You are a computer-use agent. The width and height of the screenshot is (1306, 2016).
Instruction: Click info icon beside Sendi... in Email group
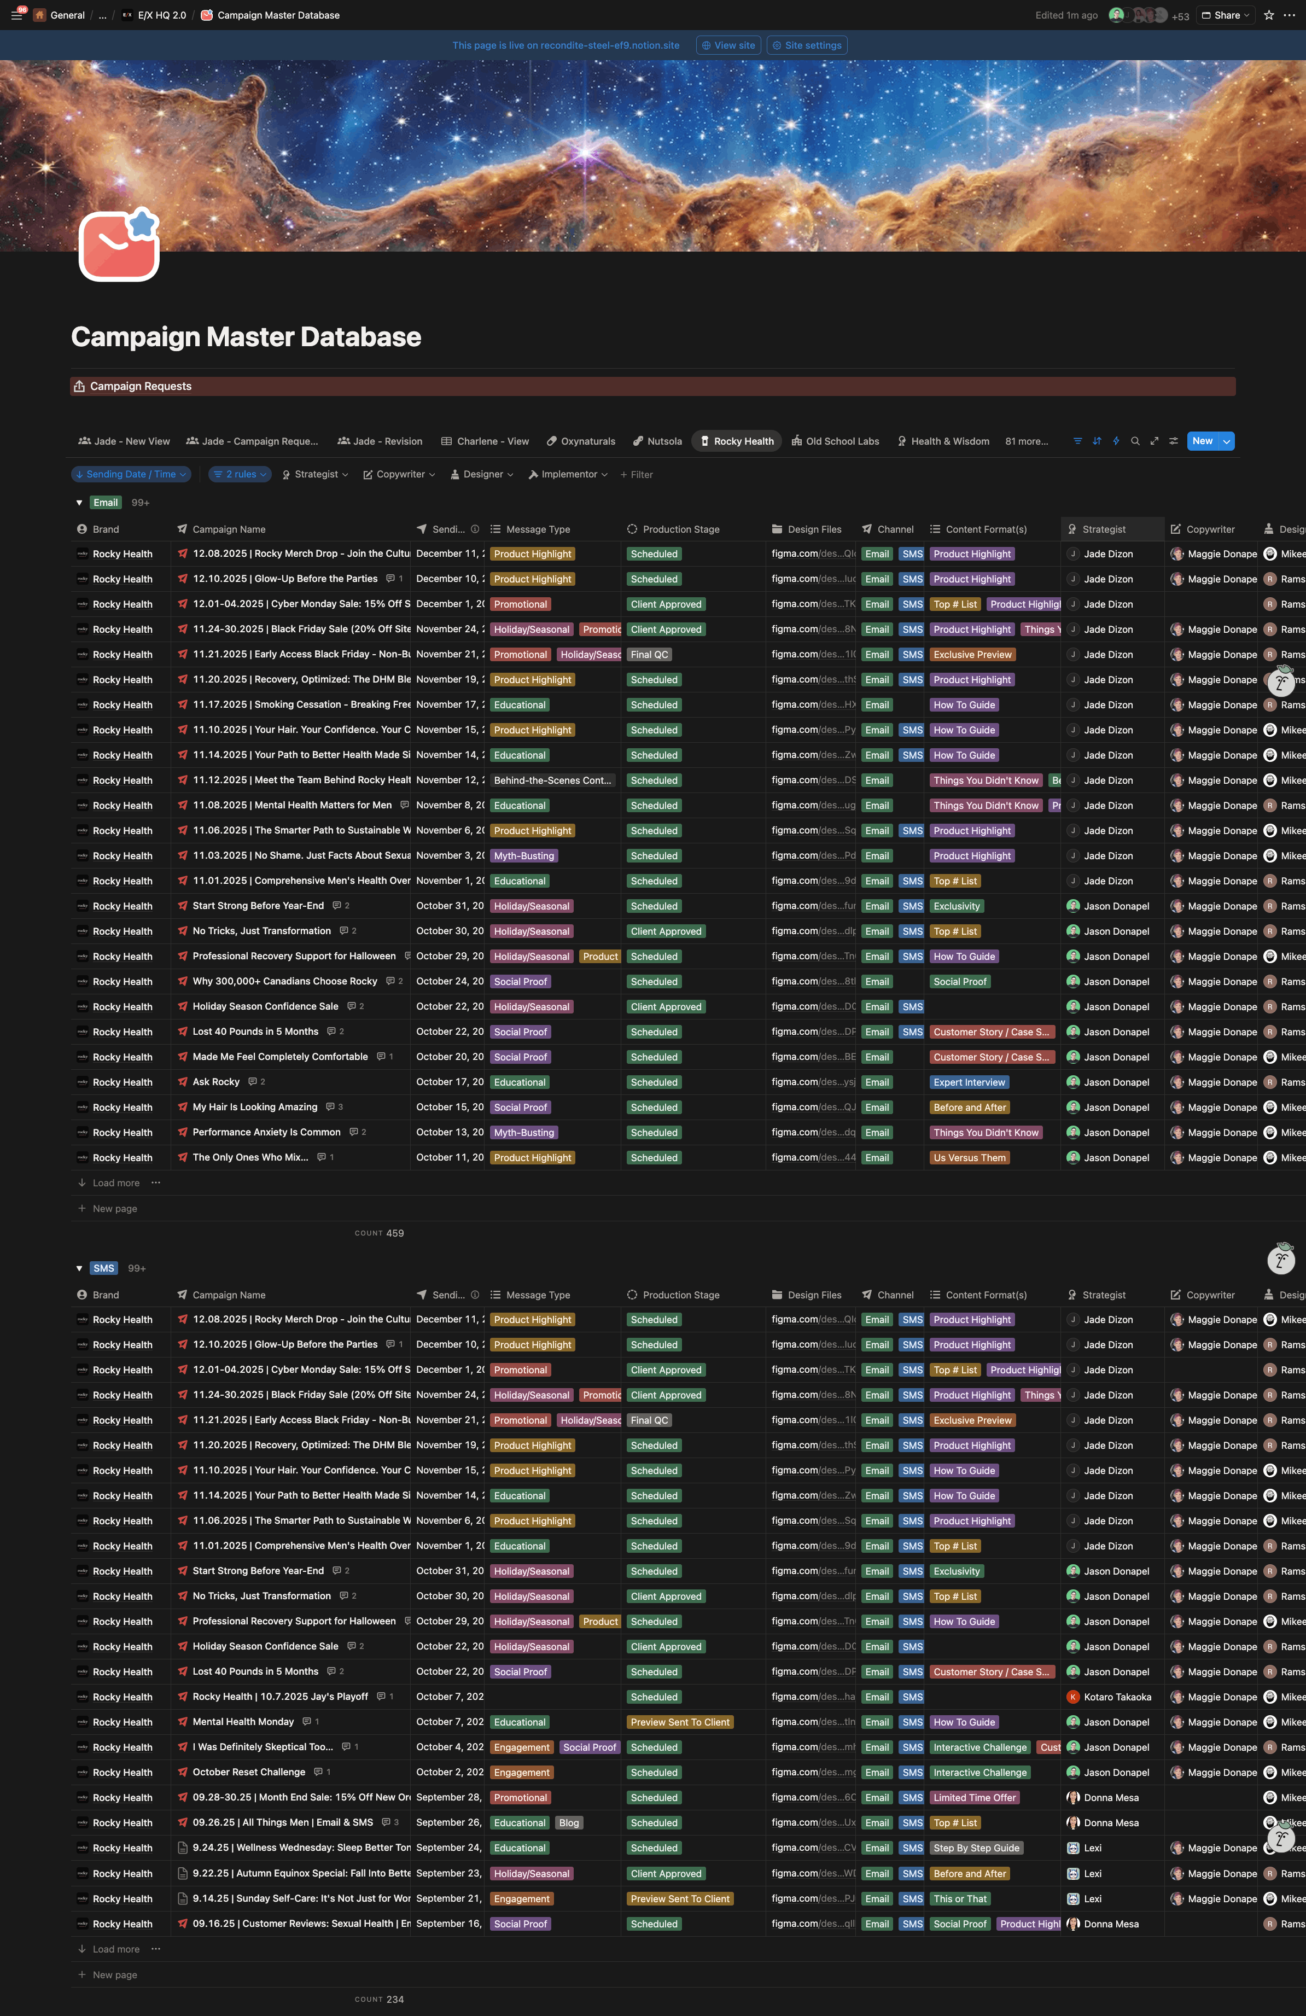[x=475, y=529]
